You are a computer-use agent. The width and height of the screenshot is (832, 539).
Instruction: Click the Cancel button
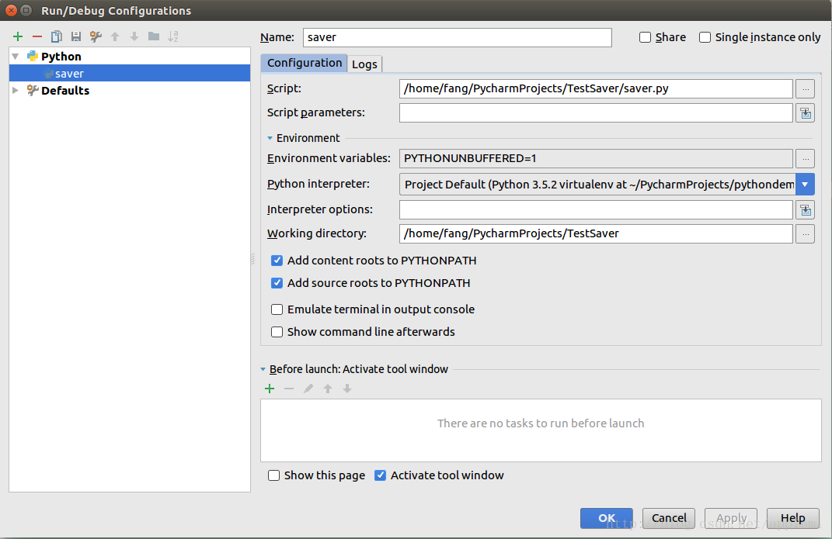[x=669, y=518]
